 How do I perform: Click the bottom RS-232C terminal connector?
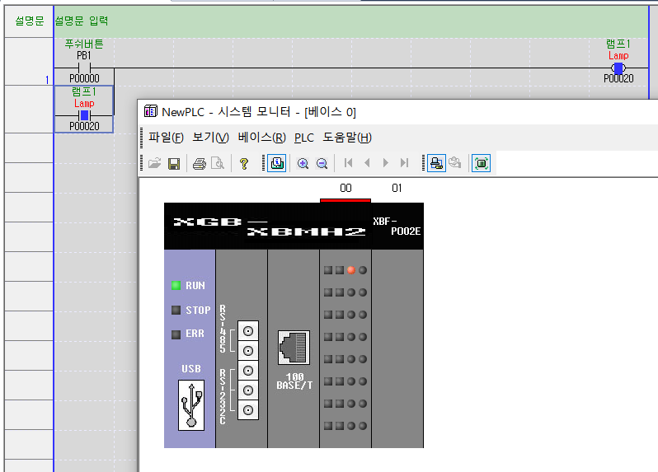tap(248, 410)
